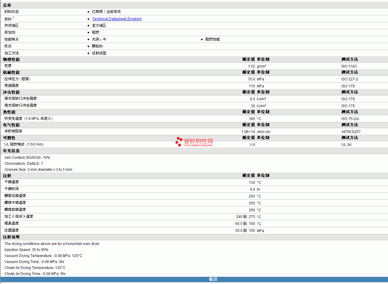
Task: Click the 热性能 section header
Action: coord(9,112)
